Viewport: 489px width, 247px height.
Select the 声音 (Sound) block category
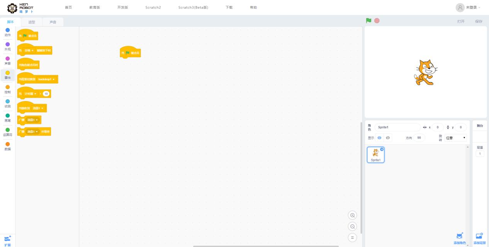coord(8,61)
